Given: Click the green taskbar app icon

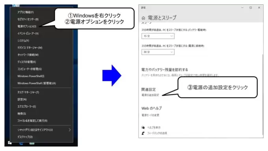Looking at the screenshot, I should coord(32,143).
